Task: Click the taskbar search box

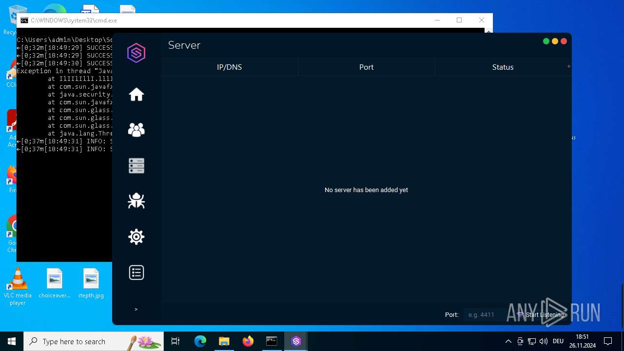Action: tap(94, 341)
